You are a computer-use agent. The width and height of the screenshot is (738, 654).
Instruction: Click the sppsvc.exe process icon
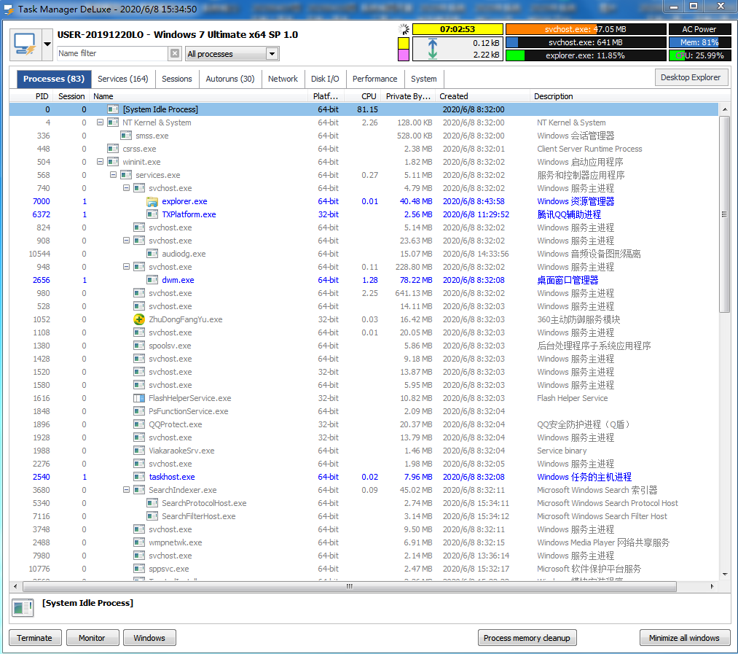[139, 569]
